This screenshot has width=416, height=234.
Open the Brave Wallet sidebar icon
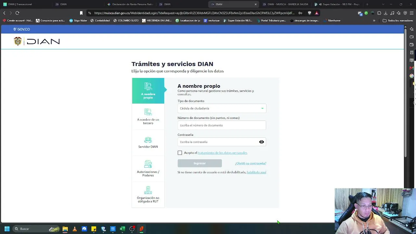[x=412, y=45]
